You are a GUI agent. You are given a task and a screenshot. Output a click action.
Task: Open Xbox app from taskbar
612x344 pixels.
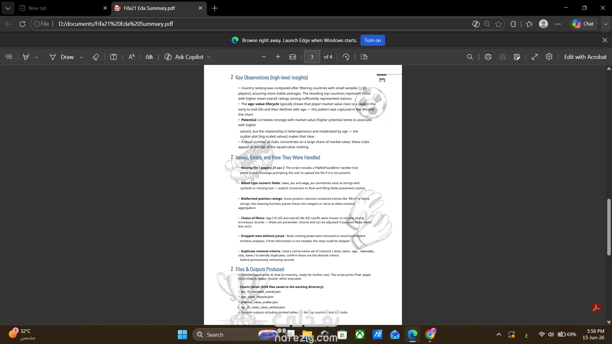[x=360, y=334]
